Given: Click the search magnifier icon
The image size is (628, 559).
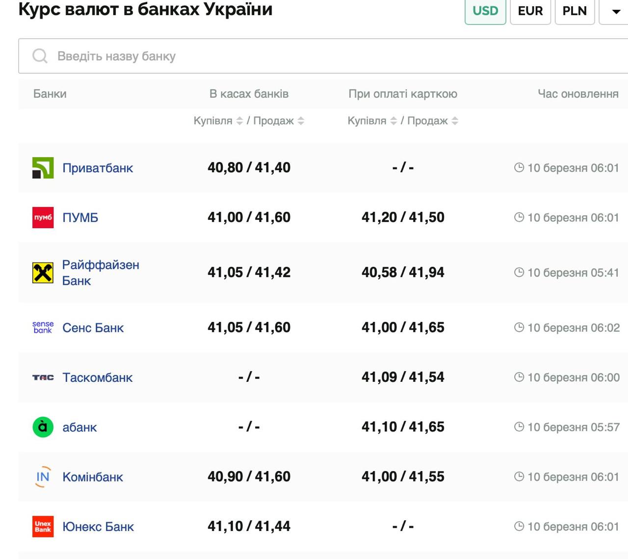Looking at the screenshot, I should click(x=40, y=56).
